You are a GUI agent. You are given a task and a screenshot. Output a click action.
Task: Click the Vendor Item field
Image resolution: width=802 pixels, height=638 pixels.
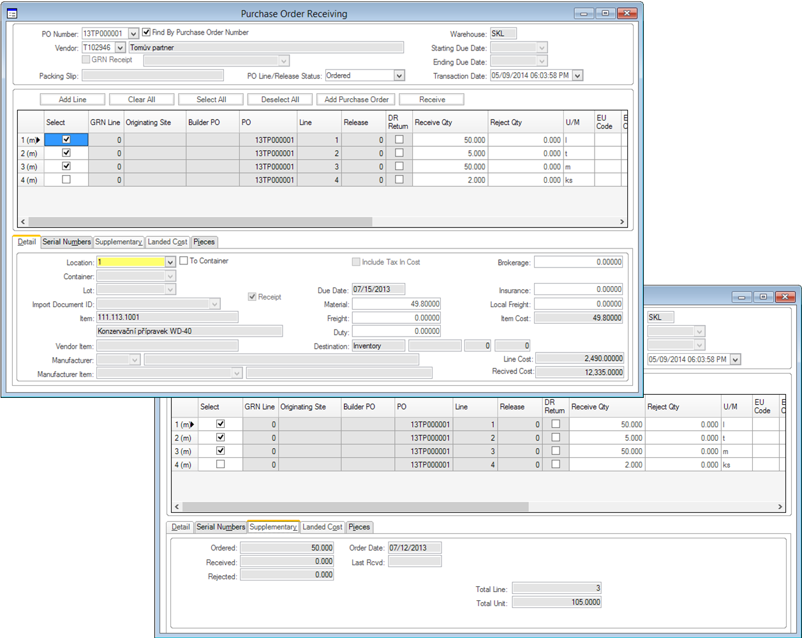167,346
